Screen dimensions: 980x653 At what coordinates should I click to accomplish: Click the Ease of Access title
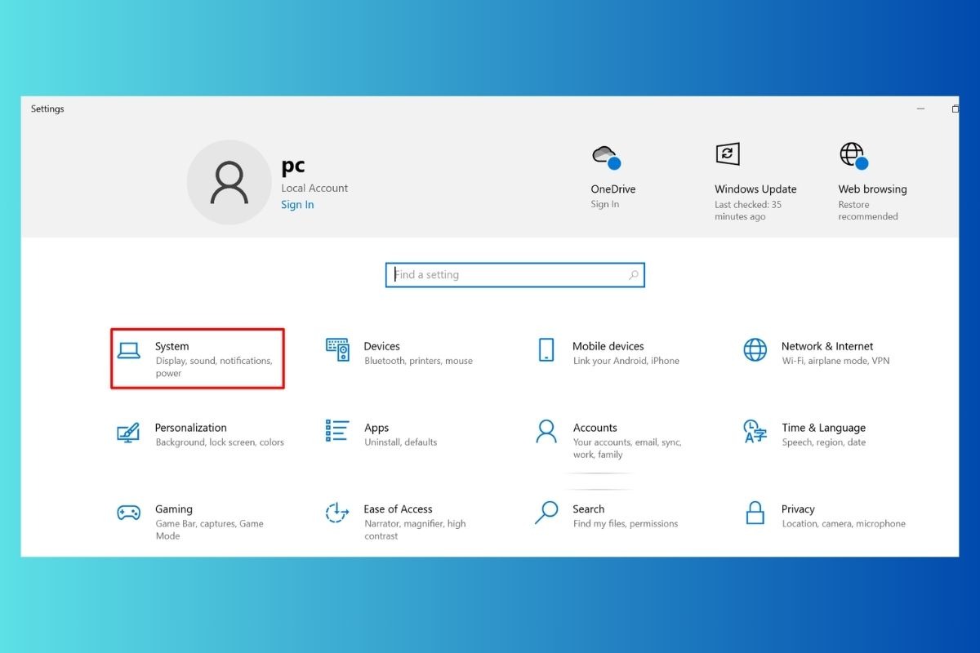[x=399, y=509]
